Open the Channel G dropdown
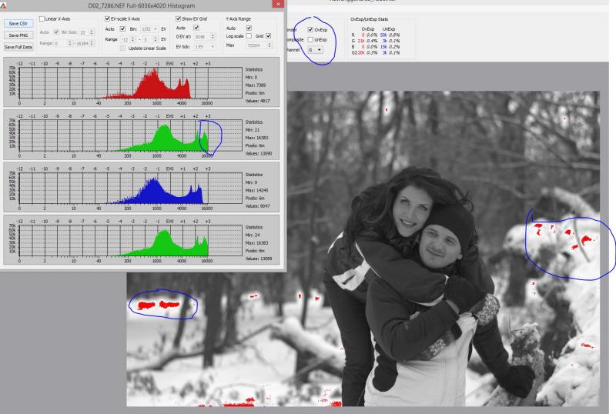This screenshot has width=616, height=414. tap(315, 50)
